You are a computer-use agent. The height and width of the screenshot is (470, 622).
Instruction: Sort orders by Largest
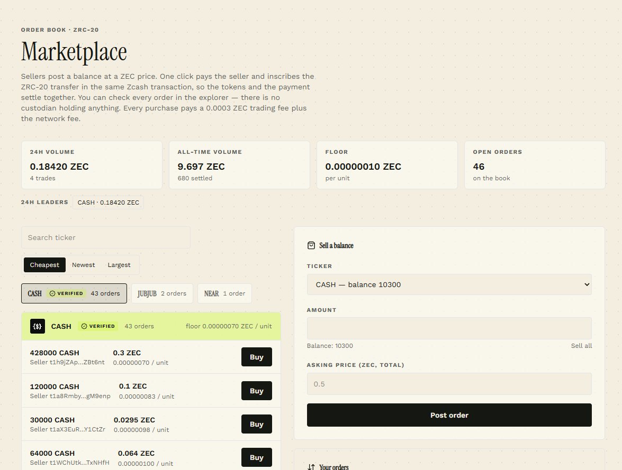[x=119, y=265]
